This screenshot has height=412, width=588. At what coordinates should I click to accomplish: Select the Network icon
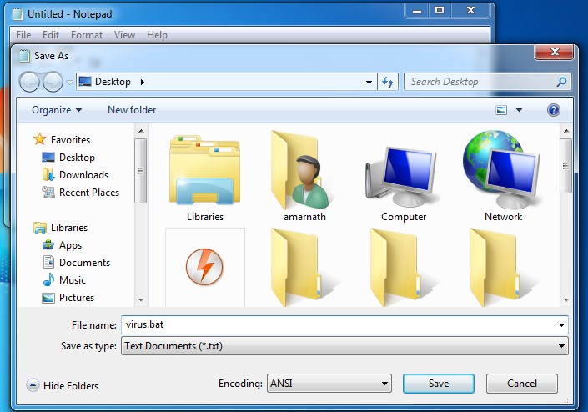pos(502,170)
